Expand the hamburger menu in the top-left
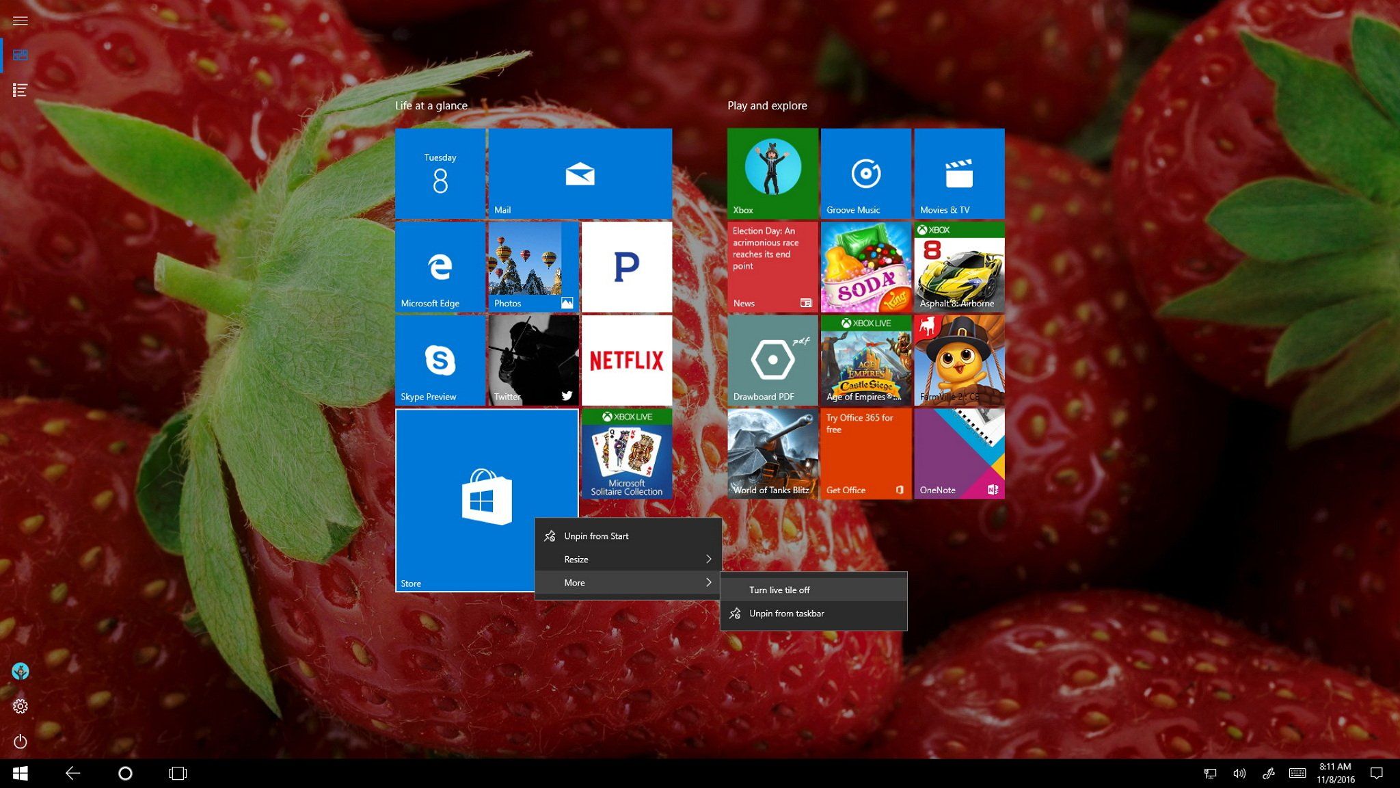The height and width of the screenshot is (788, 1400). tap(20, 21)
